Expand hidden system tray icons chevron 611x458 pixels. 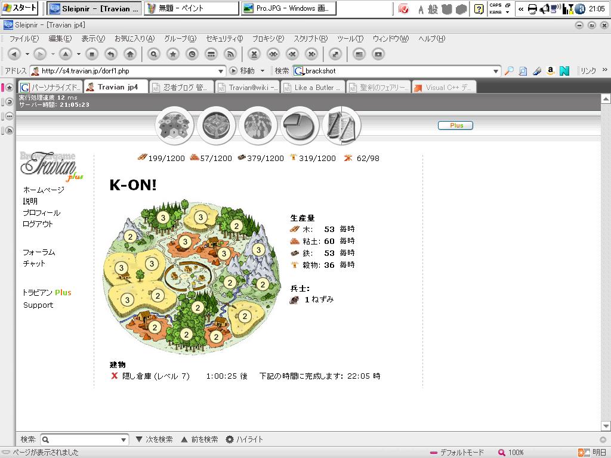(521, 8)
